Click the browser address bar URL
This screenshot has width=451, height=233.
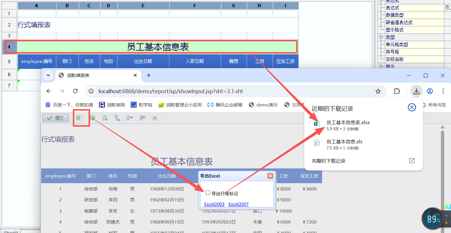click(x=171, y=91)
